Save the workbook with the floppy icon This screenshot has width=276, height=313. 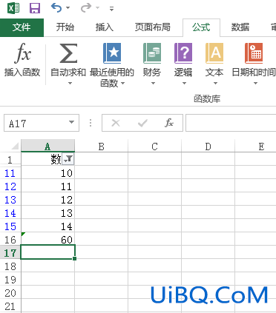point(35,8)
